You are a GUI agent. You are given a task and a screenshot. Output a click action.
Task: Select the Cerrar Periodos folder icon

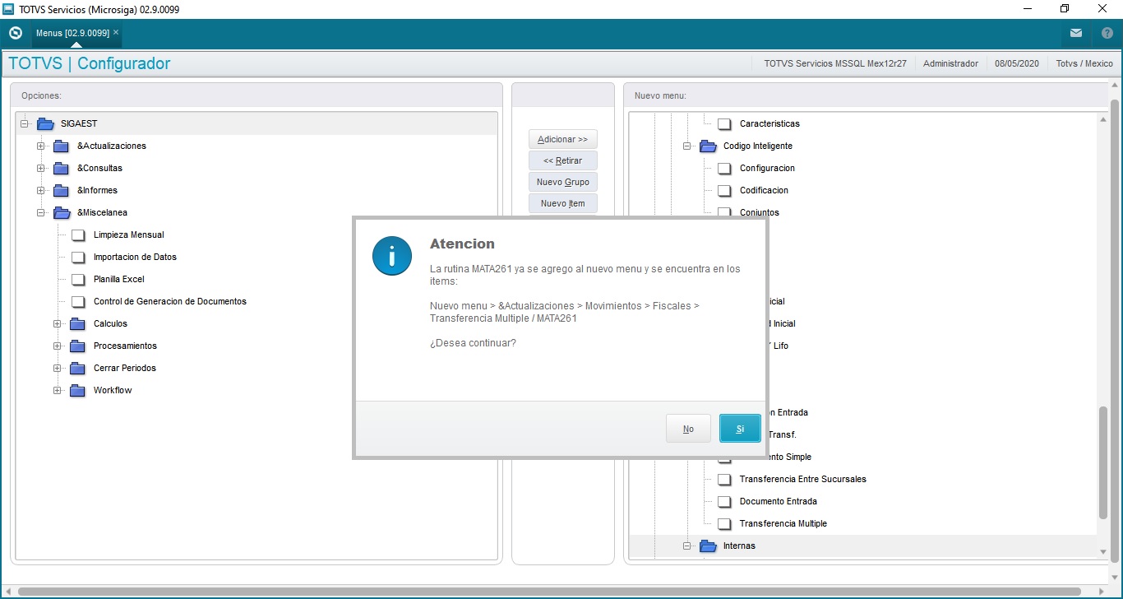pos(78,368)
